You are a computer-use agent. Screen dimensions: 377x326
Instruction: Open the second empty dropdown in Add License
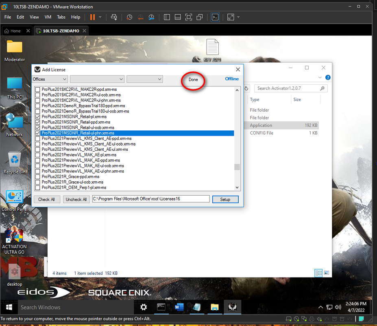pos(97,79)
